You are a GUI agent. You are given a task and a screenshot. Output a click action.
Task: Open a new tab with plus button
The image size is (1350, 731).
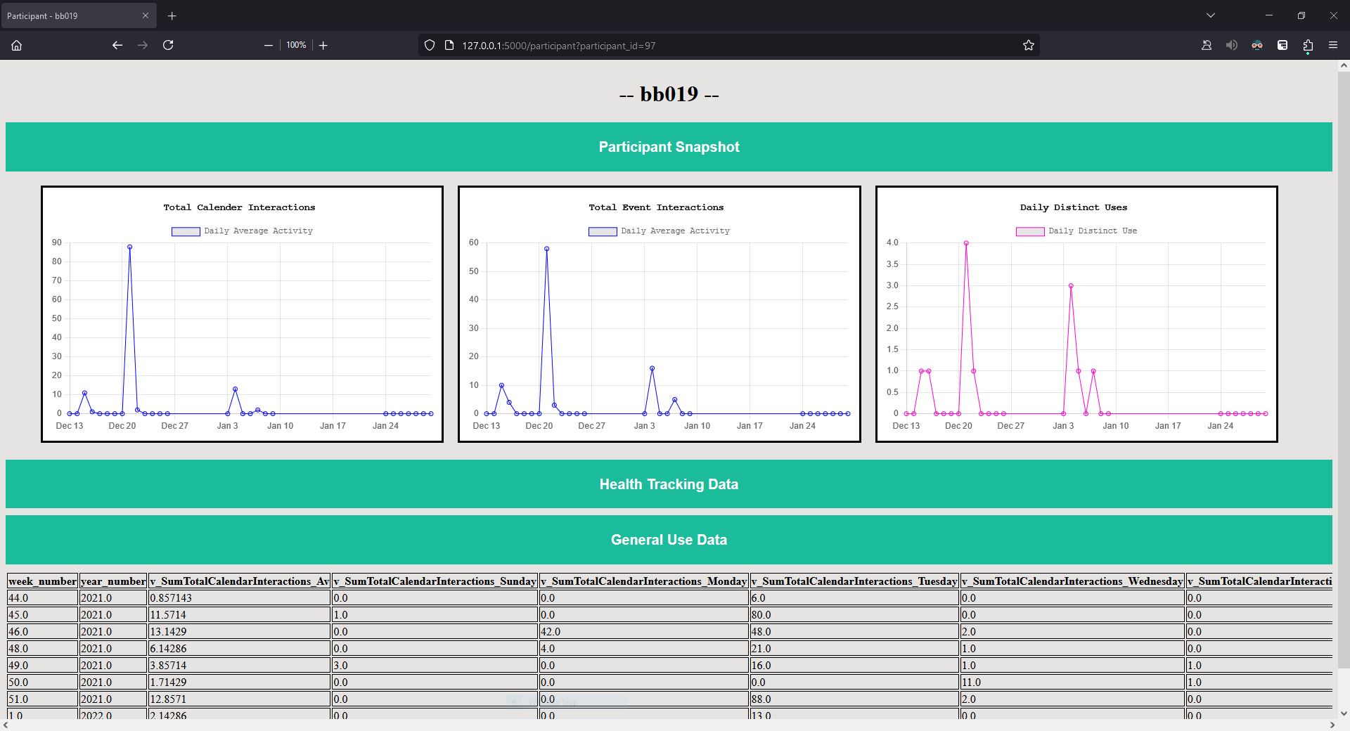pos(172,15)
